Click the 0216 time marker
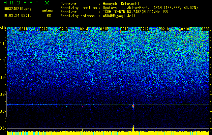The width and height of the screenshot is (212, 135). (124, 29)
